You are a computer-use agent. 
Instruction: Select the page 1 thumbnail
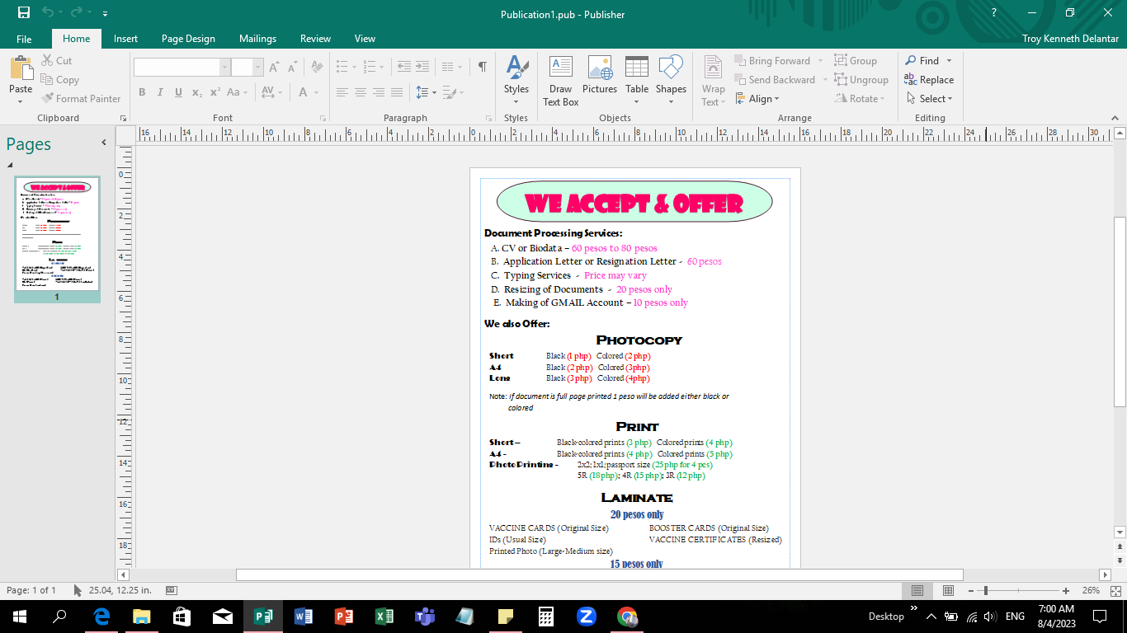pyautogui.click(x=57, y=234)
